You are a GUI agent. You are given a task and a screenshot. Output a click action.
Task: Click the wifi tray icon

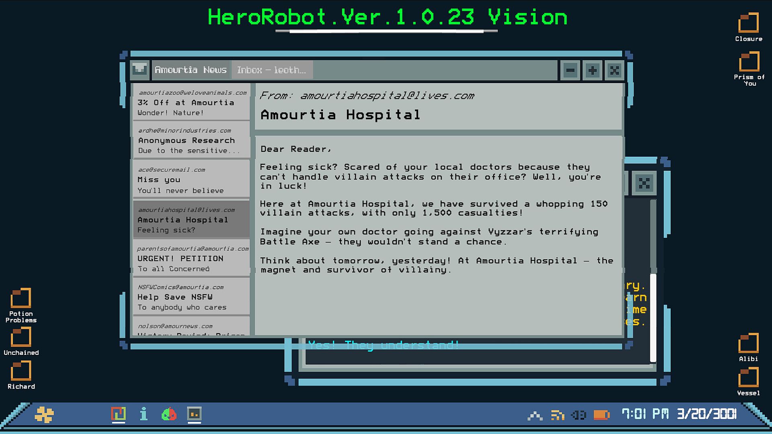tap(557, 415)
